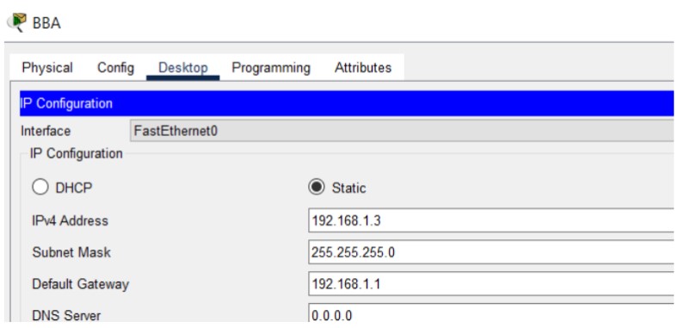Click the DNS Server label
Viewport: 678px width, 328px height.
[66, 315]
